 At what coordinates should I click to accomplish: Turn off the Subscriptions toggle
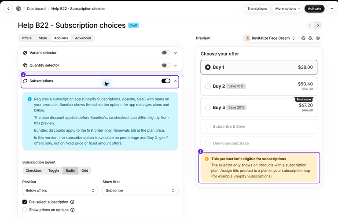[x=166, y=81]
